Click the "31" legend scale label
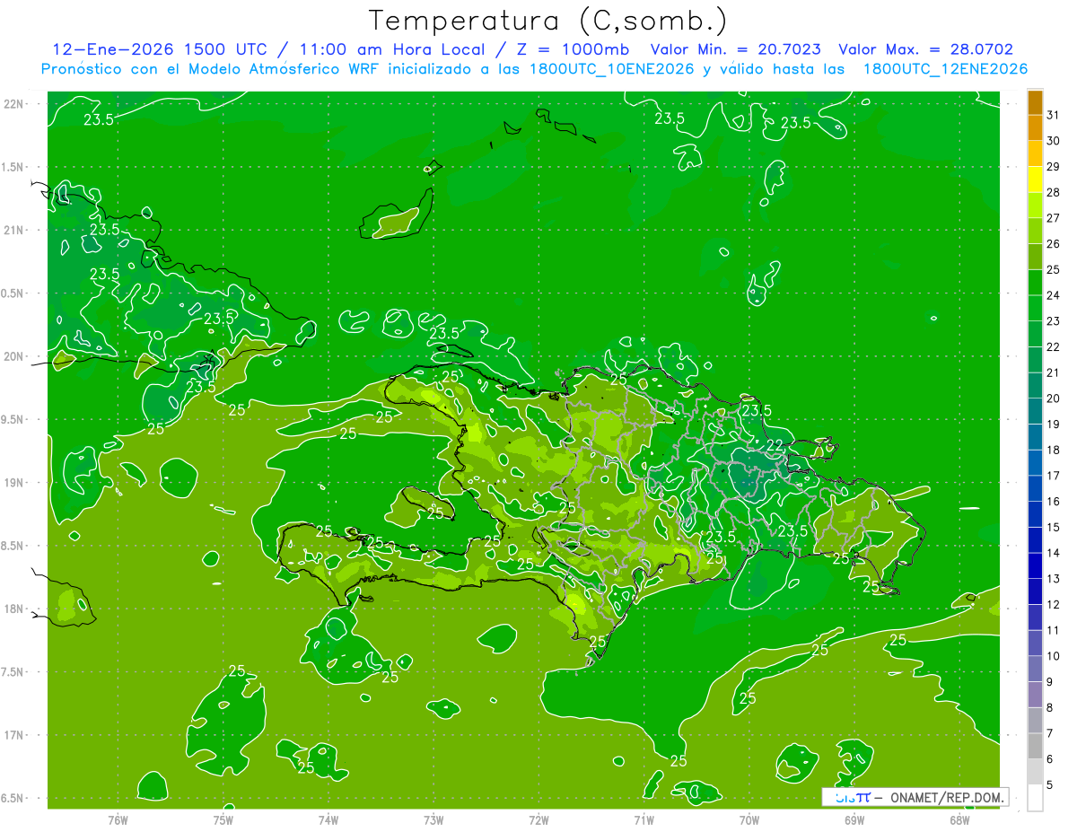The image size is (1077, 832). [1053, 115]
